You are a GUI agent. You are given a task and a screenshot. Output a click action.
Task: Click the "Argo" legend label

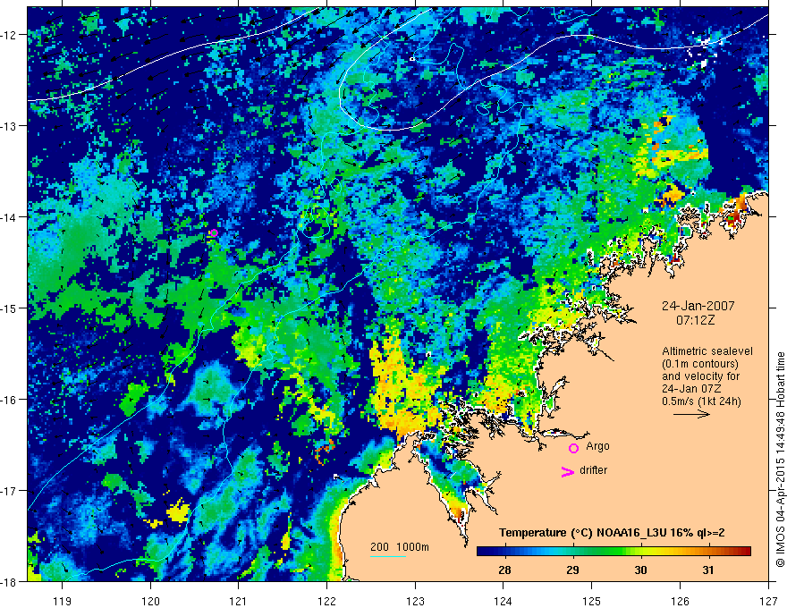[597, 446]
